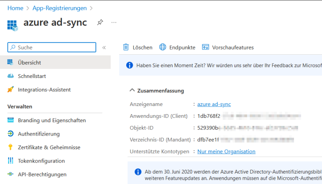Click the Nur meine Organisation link
Image resolution: width=322 pixels, height=184 pixels.
click(x=226, y=152)
